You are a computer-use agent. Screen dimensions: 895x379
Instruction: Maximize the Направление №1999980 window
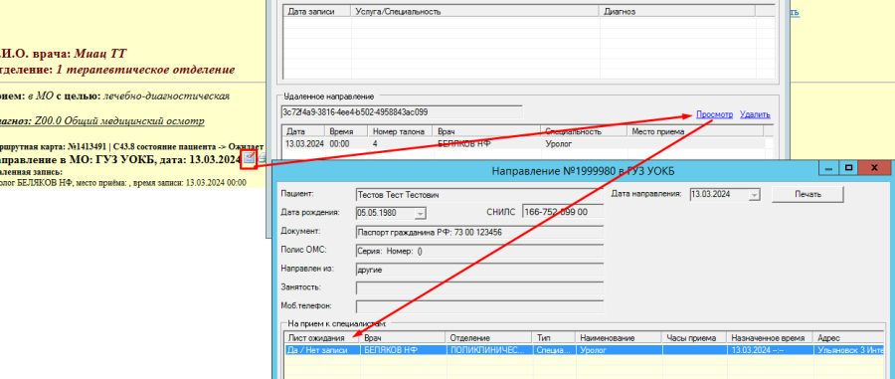click(848, 168)
